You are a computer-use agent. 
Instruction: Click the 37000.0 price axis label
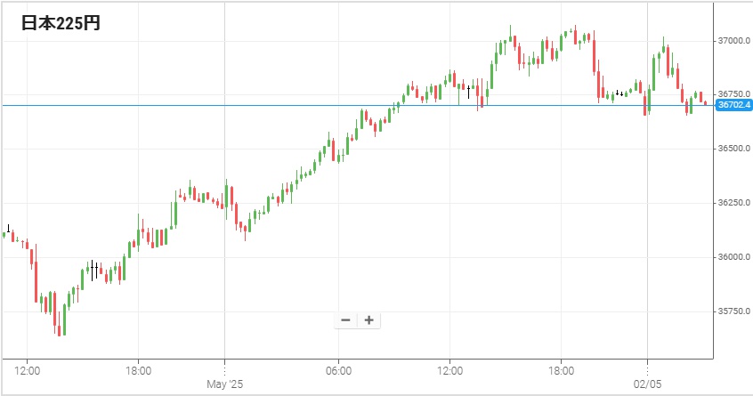(x=733, y=41)
